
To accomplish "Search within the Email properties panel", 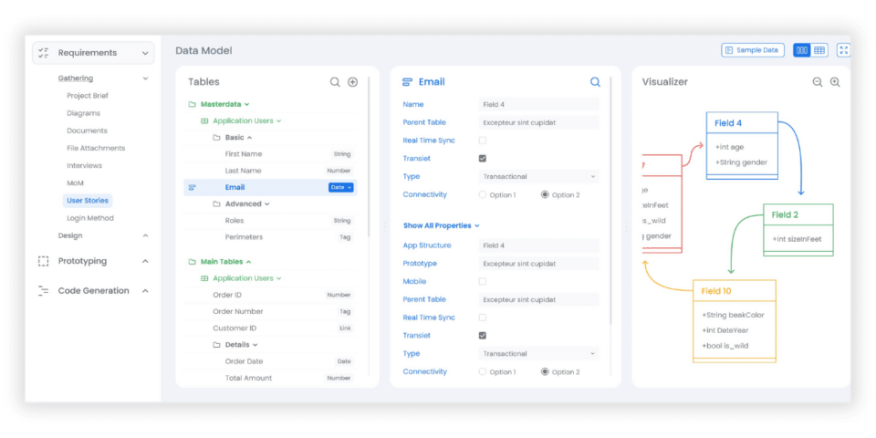I will [595, 82].
